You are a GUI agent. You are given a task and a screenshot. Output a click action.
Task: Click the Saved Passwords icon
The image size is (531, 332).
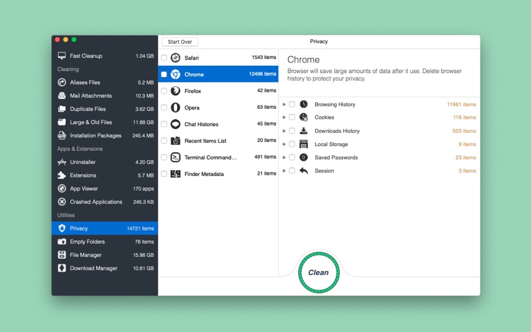304,157
